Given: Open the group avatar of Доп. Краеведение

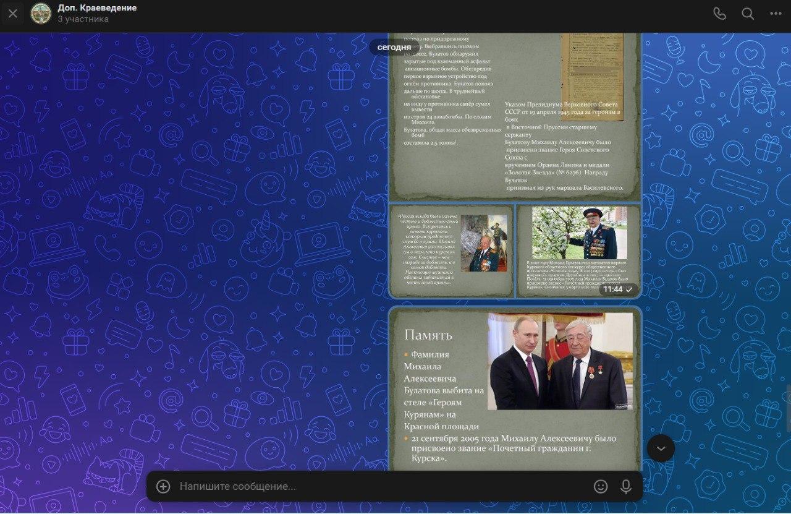Looking at the screenshot, I should (x=41, y=14).
